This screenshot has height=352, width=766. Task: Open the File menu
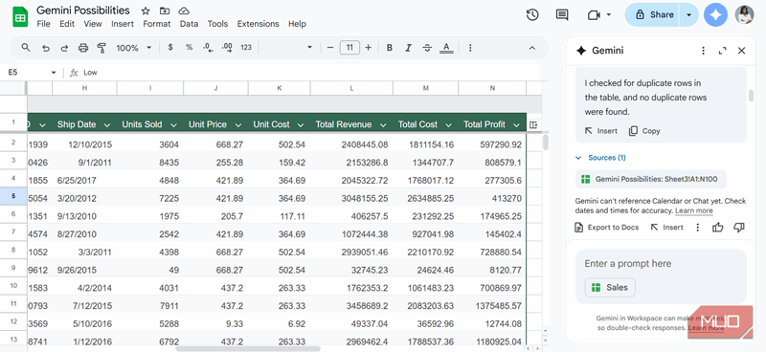[43, 24]
